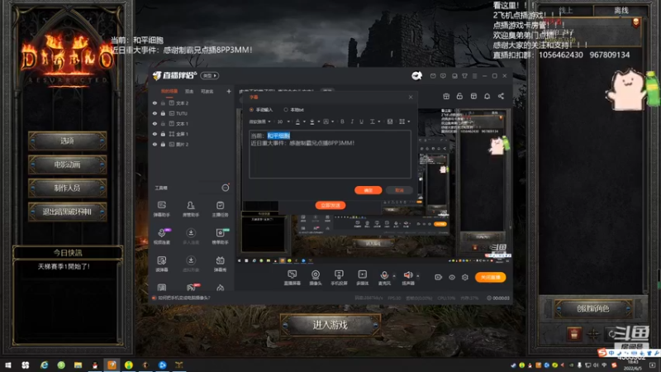This screenshot has height=372, width=661.
Task: Toggle visibility of the 全屏 1 layer
Action: coord(155,134)
